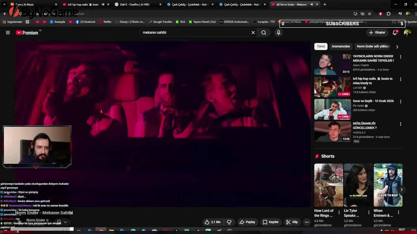Open the Google Trendler bookmark

[160, 22]
